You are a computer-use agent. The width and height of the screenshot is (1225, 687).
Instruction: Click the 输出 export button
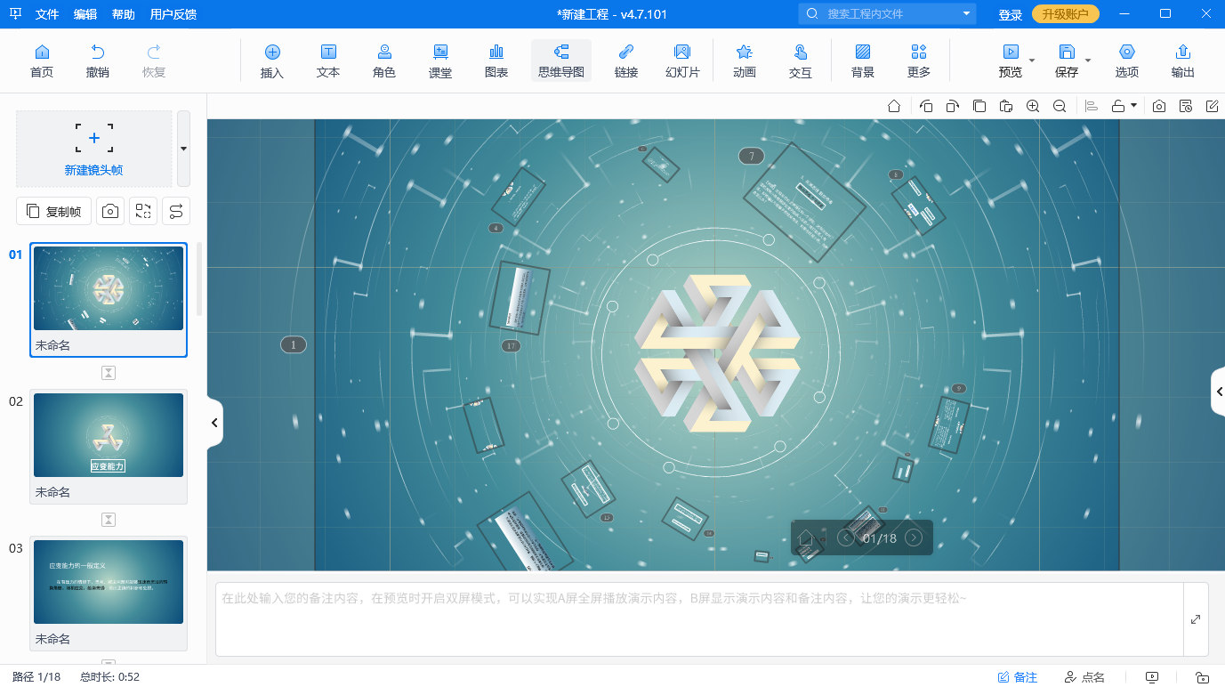(1183, 61)
